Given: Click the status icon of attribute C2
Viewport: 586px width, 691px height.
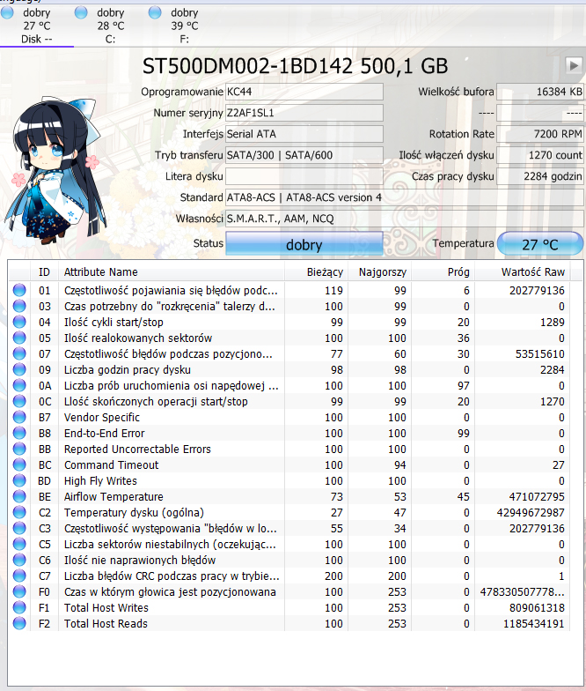Looking at the screenshot, I should (x=19, y=512).
